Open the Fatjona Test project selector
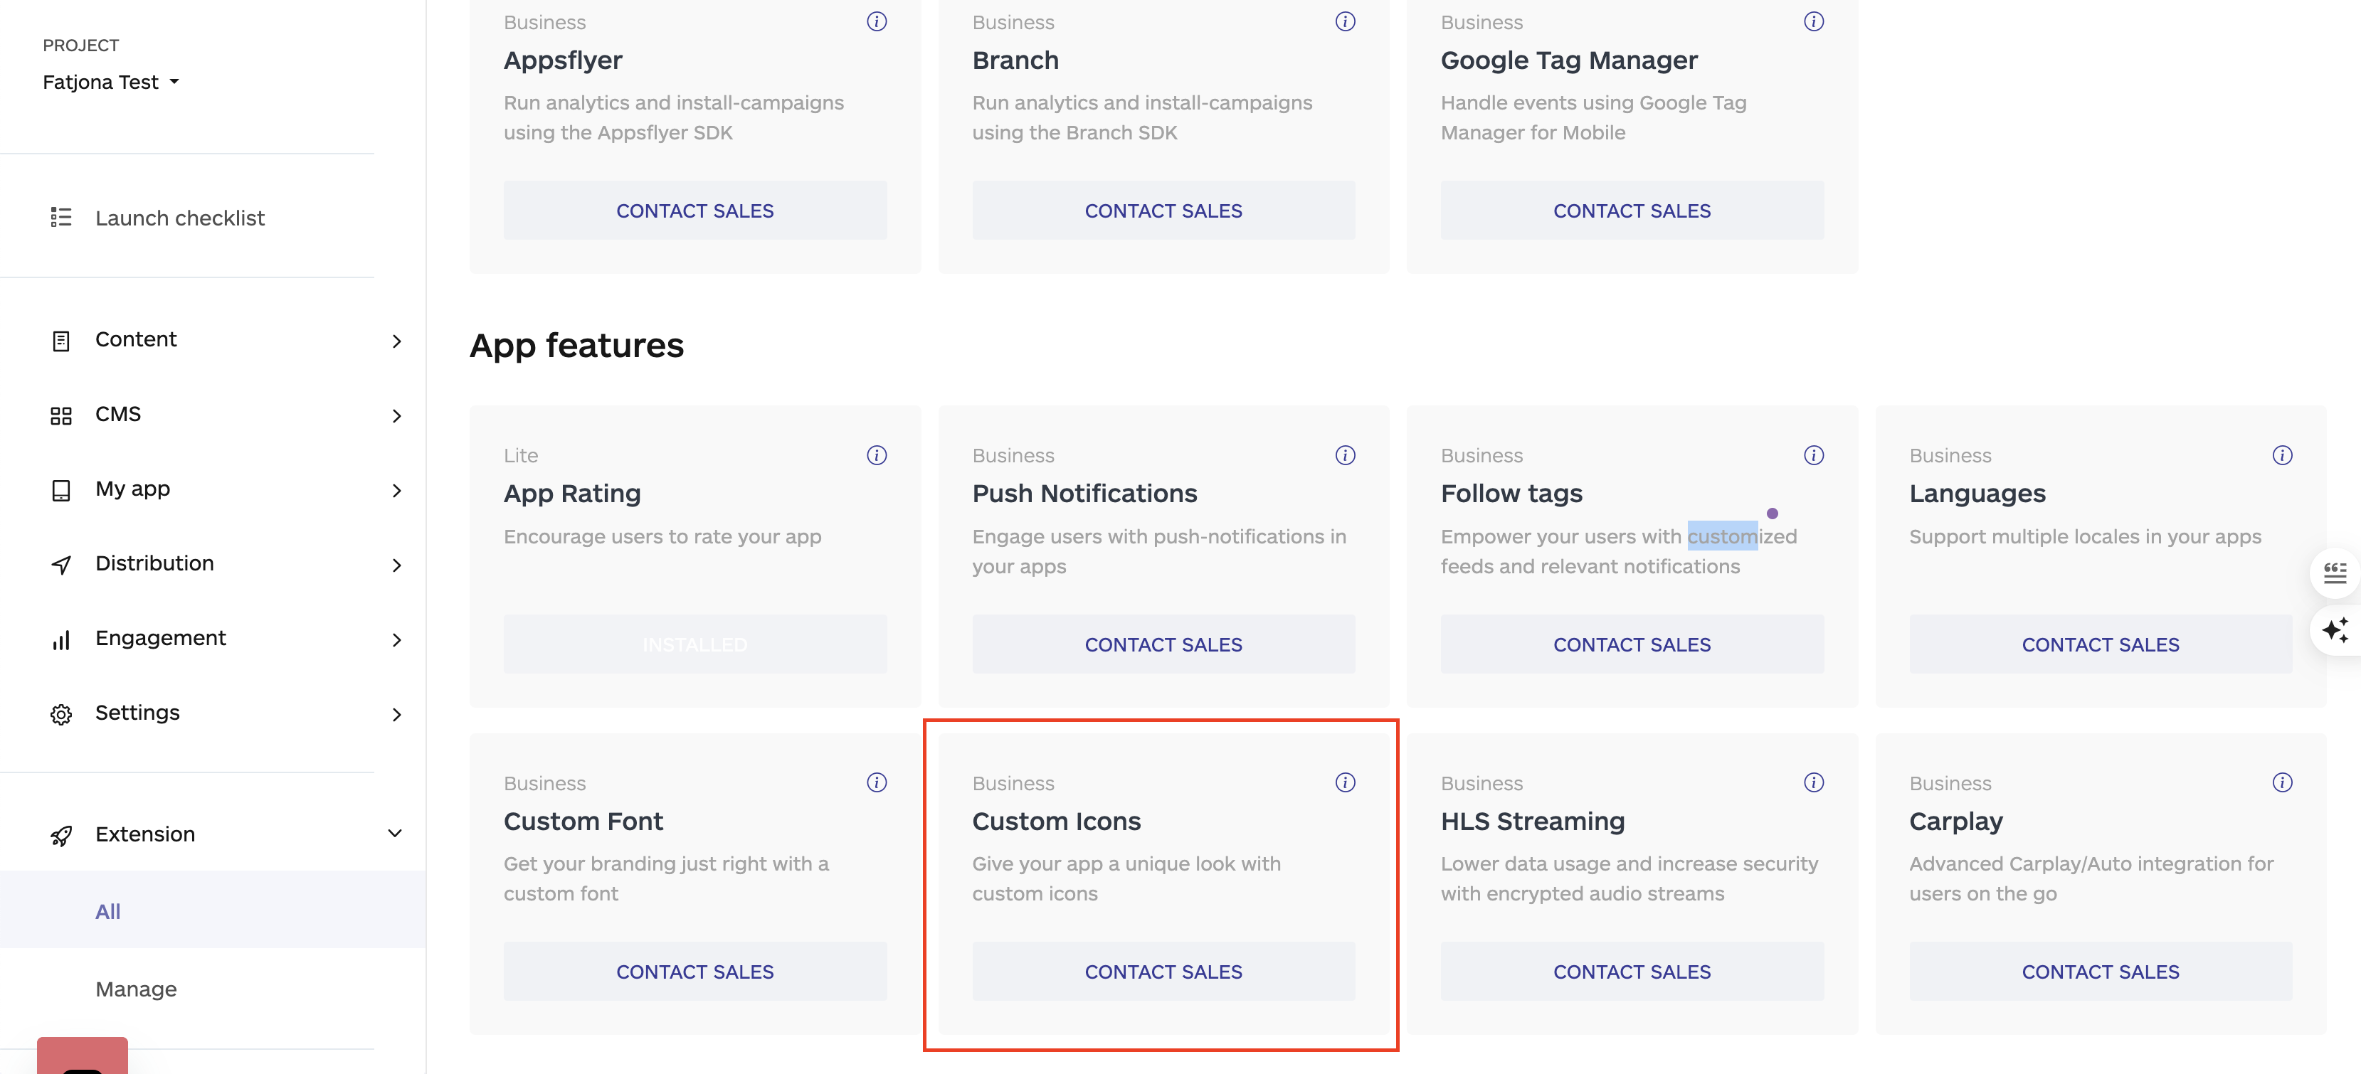The height and width of the screenshot is (1074, 2361). (111, 82)
